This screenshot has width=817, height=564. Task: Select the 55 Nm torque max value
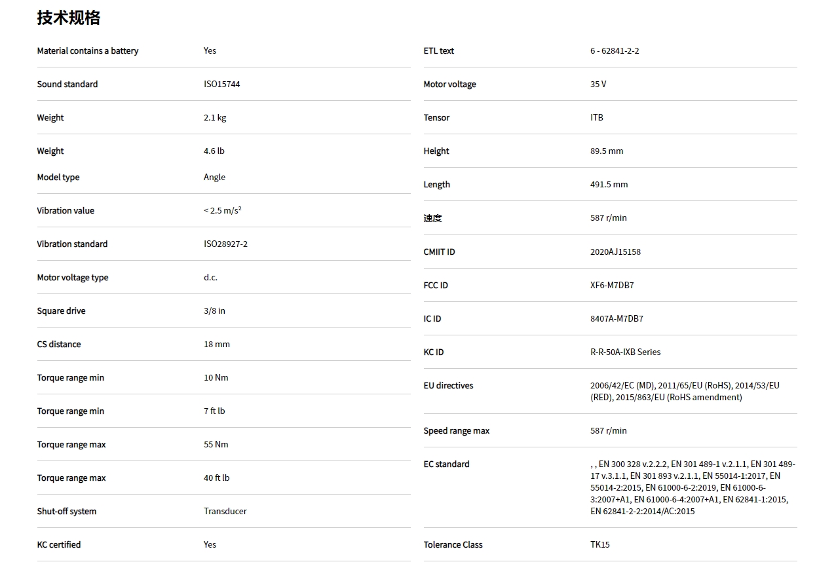click(x=216, y=445)
